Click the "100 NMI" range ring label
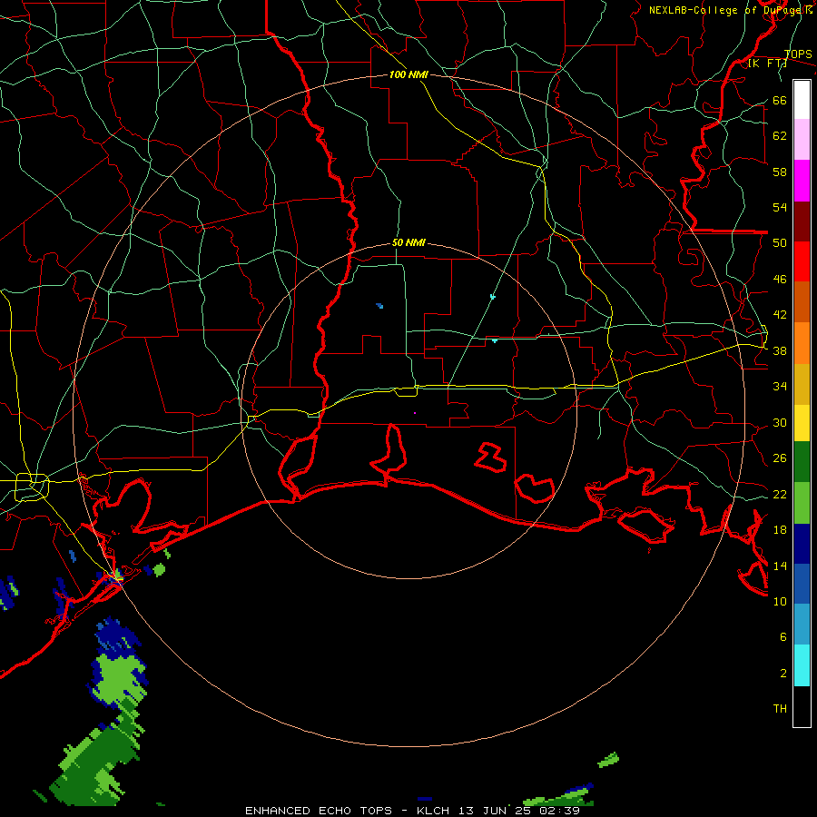 click(x=408, y=74)
